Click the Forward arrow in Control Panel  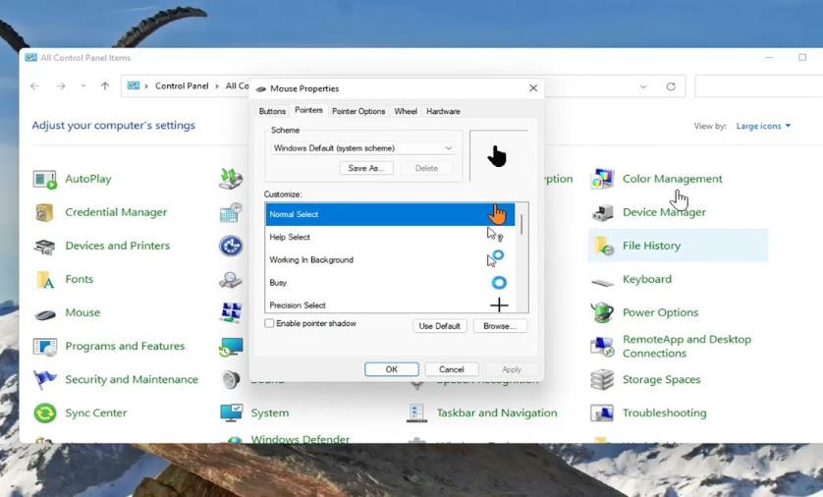[61, 86]
